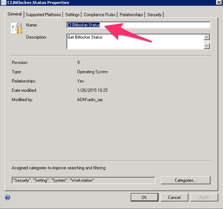Open the Settings tab

pos(72,15)
